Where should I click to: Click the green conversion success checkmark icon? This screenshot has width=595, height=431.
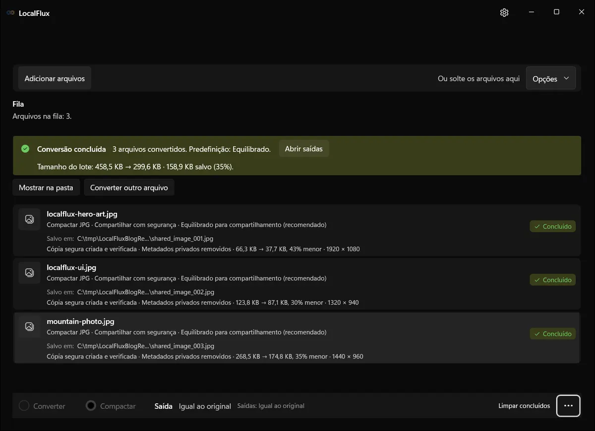pyautogui.click(x=25, y=149)
